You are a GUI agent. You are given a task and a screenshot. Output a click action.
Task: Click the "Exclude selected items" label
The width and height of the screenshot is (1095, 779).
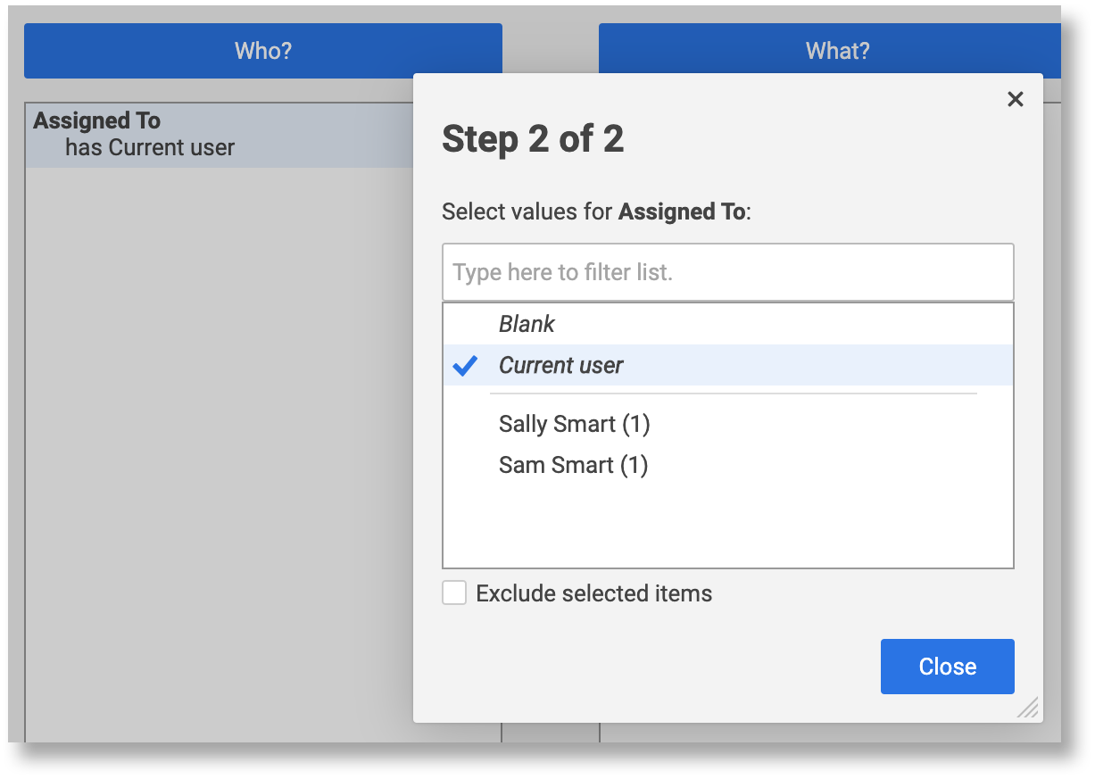pos(593,593)
